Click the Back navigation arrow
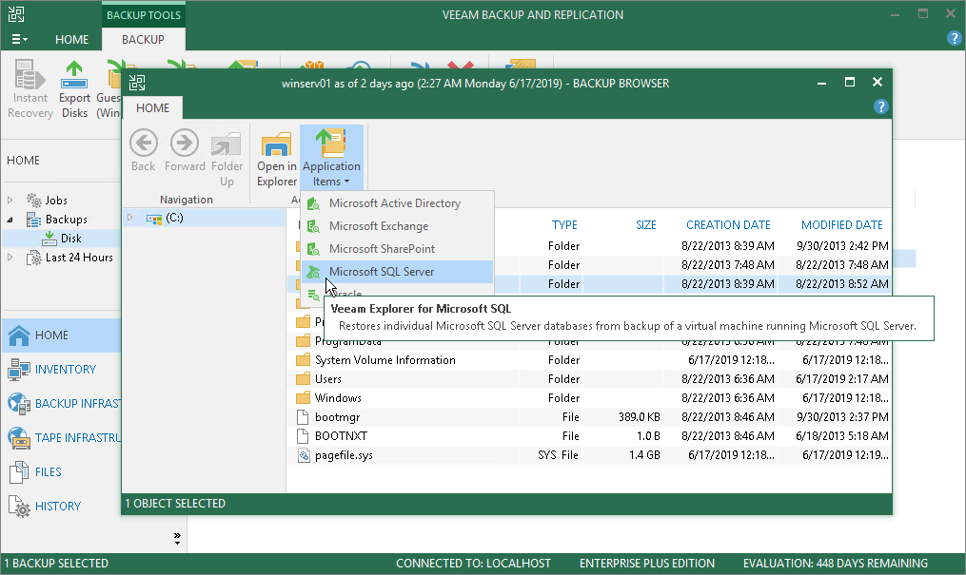 (x=144, y=144)
